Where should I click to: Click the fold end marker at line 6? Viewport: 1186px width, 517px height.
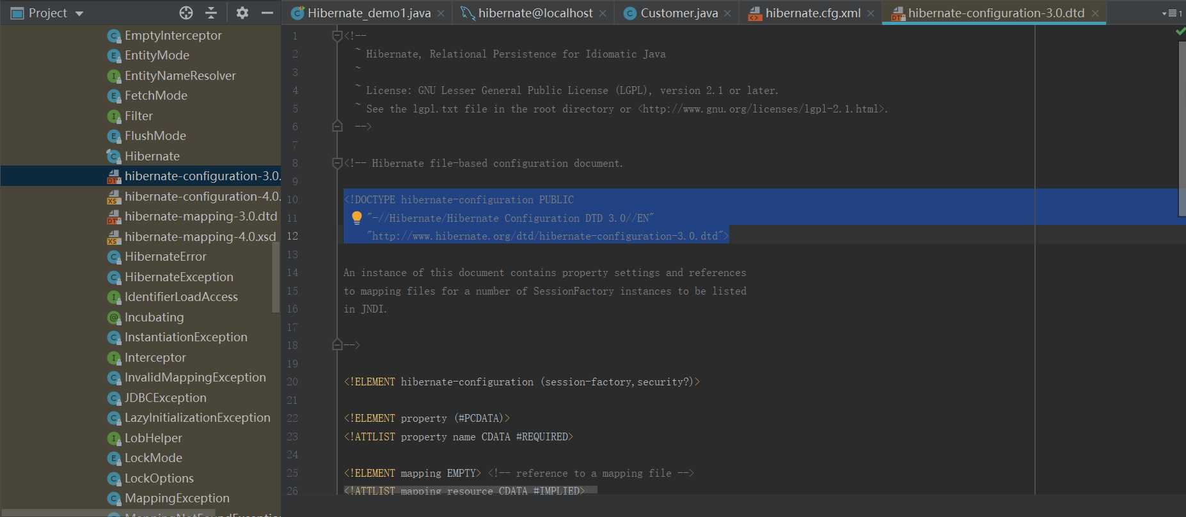click(x=337, y=127)
